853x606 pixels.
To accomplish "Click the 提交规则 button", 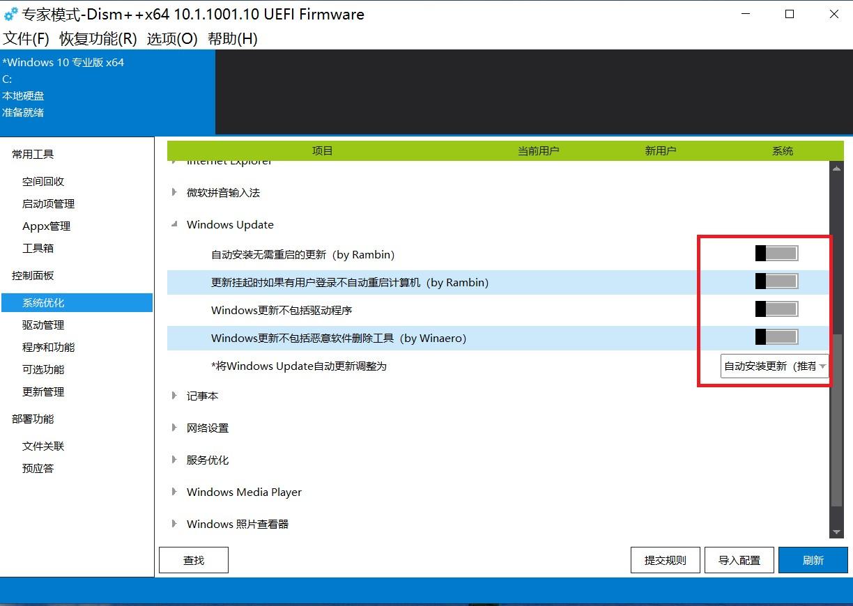I will pyautogui.click(x=665, y=560).
